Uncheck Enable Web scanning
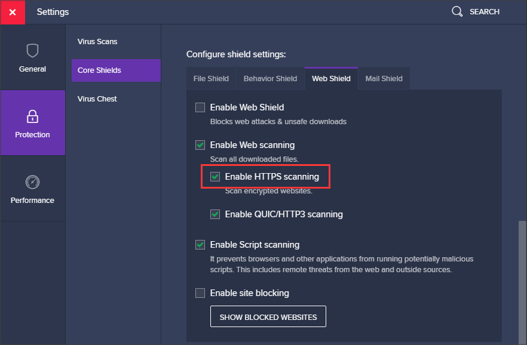The height and width of the screenshot is (345, 527). point(200,145)
